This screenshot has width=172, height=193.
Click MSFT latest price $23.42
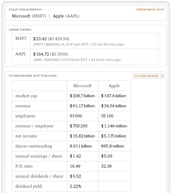(40, 39)
